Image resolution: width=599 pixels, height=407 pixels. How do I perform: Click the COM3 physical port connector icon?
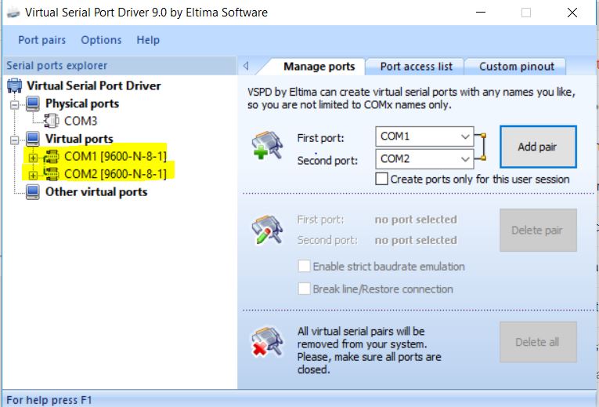(x=51, y=121)
